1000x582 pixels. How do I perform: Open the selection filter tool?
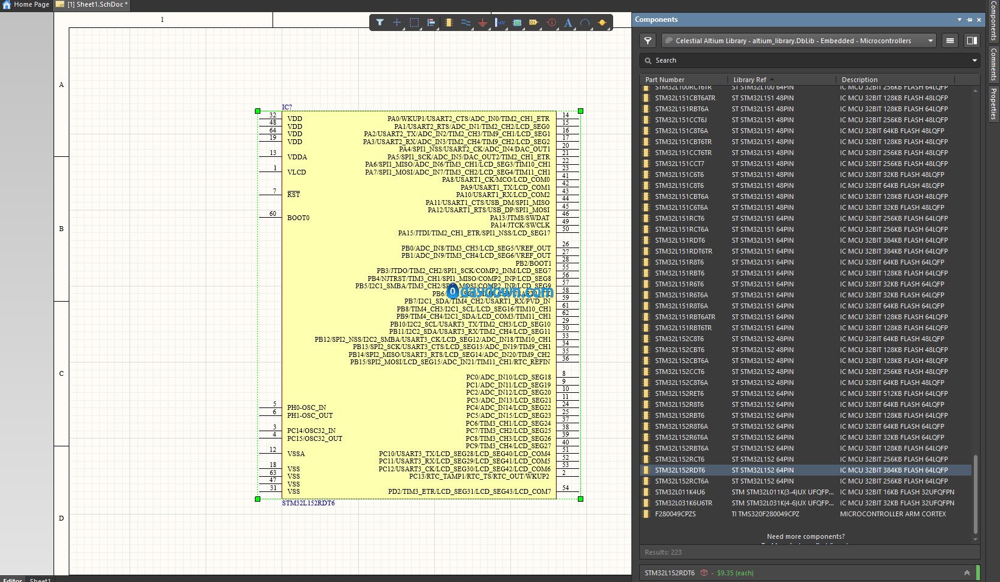[x=380, y=23]
